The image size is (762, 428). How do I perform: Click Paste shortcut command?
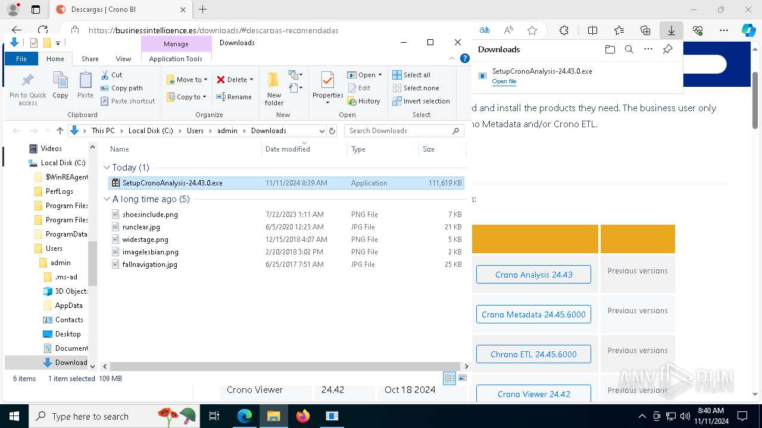pyautogui.click(x=128, y=101)
